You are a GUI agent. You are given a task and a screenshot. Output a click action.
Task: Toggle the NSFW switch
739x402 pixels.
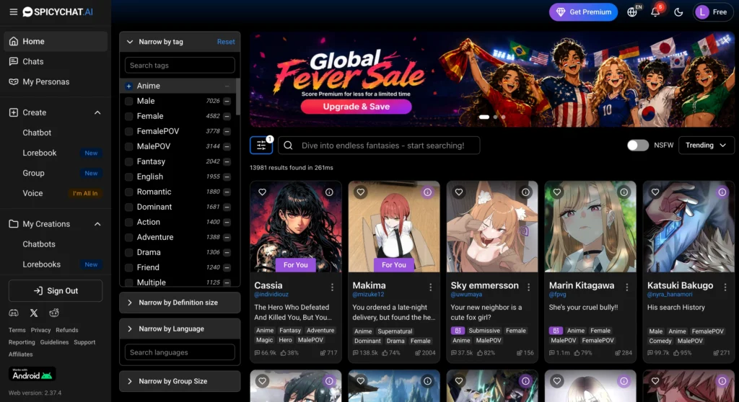638,146
